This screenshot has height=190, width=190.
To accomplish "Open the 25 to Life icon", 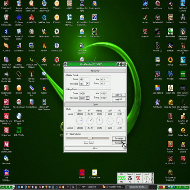I will point(183,160).
